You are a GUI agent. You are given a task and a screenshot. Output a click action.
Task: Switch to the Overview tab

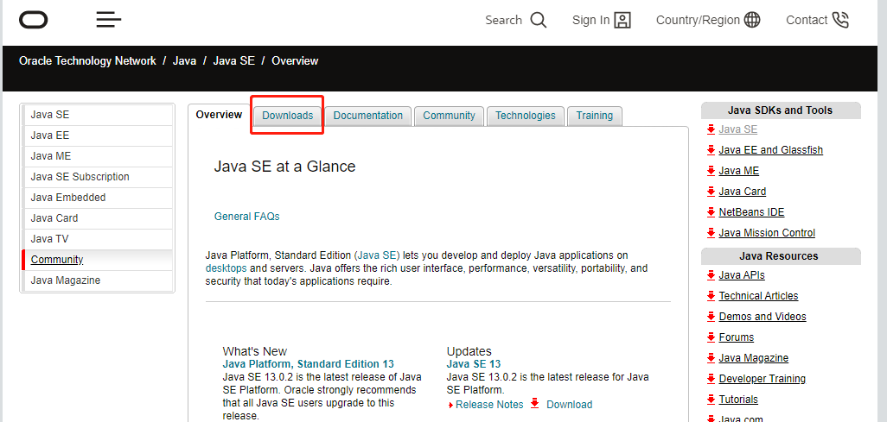[219, 115]
